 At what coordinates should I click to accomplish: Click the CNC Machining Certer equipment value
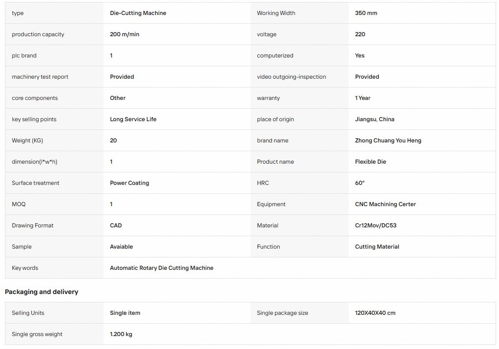pyautogui.click(x=385, y=204)
